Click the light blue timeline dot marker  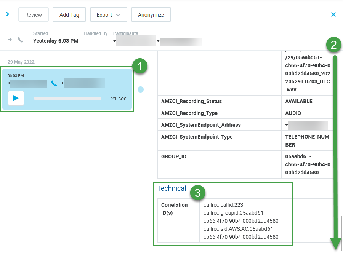point(141,89)
